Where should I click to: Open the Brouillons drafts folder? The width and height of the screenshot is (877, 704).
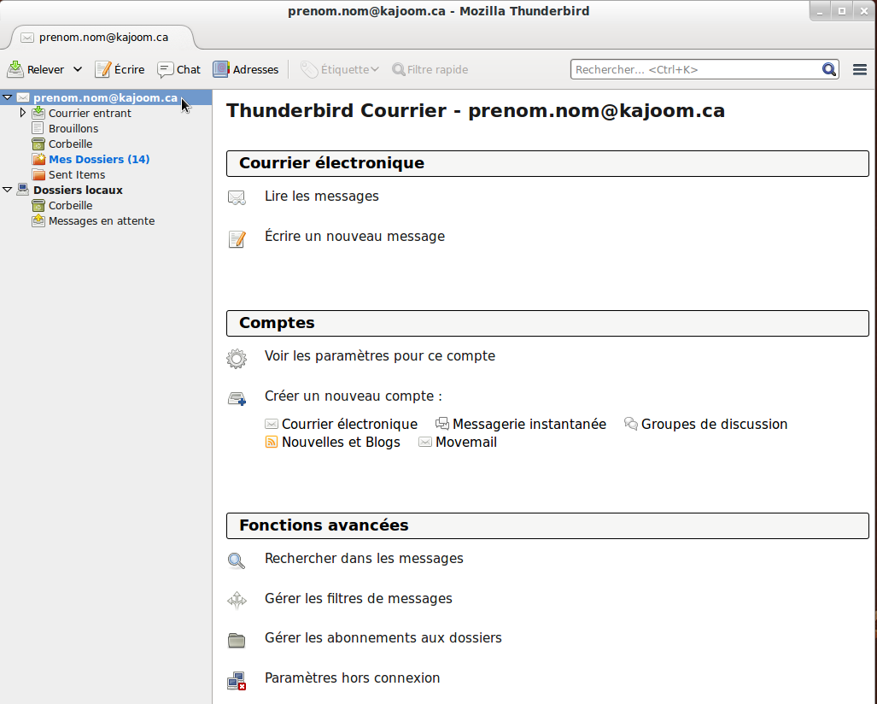coord(73,128)
